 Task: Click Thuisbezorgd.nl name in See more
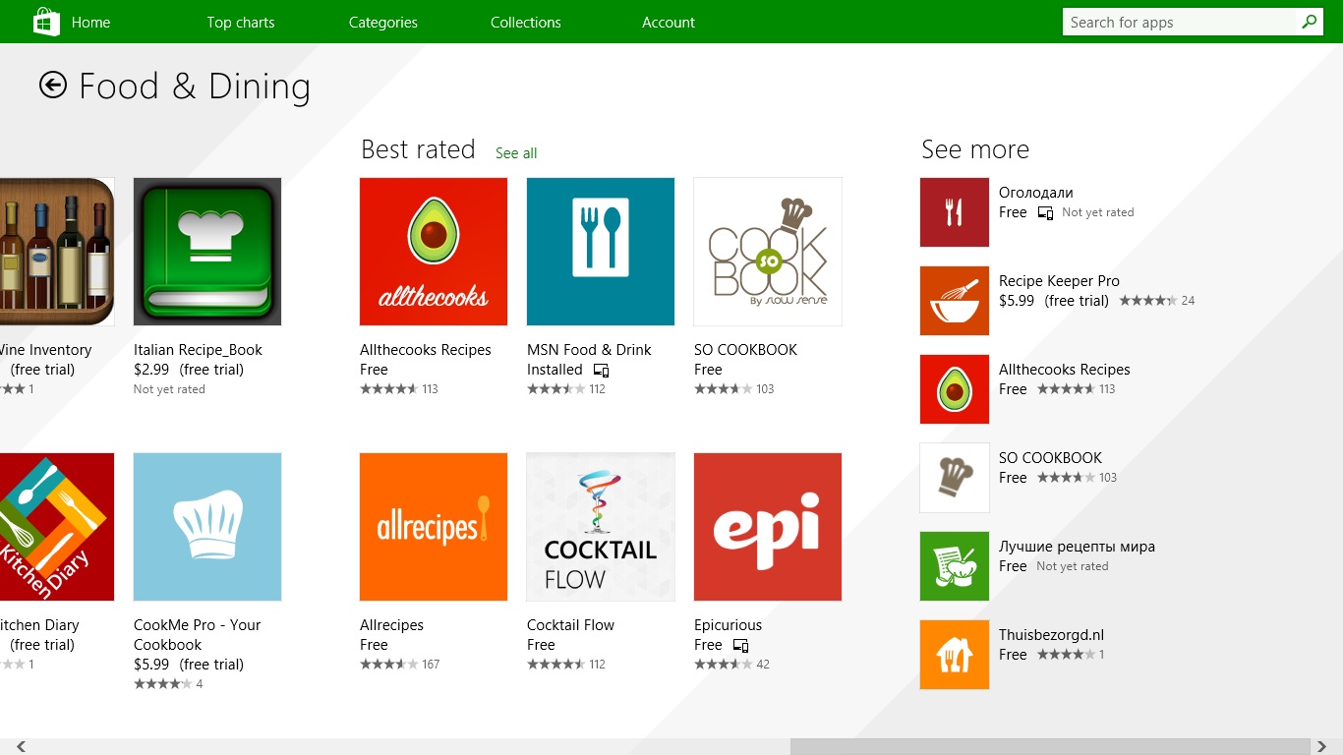1052,635
